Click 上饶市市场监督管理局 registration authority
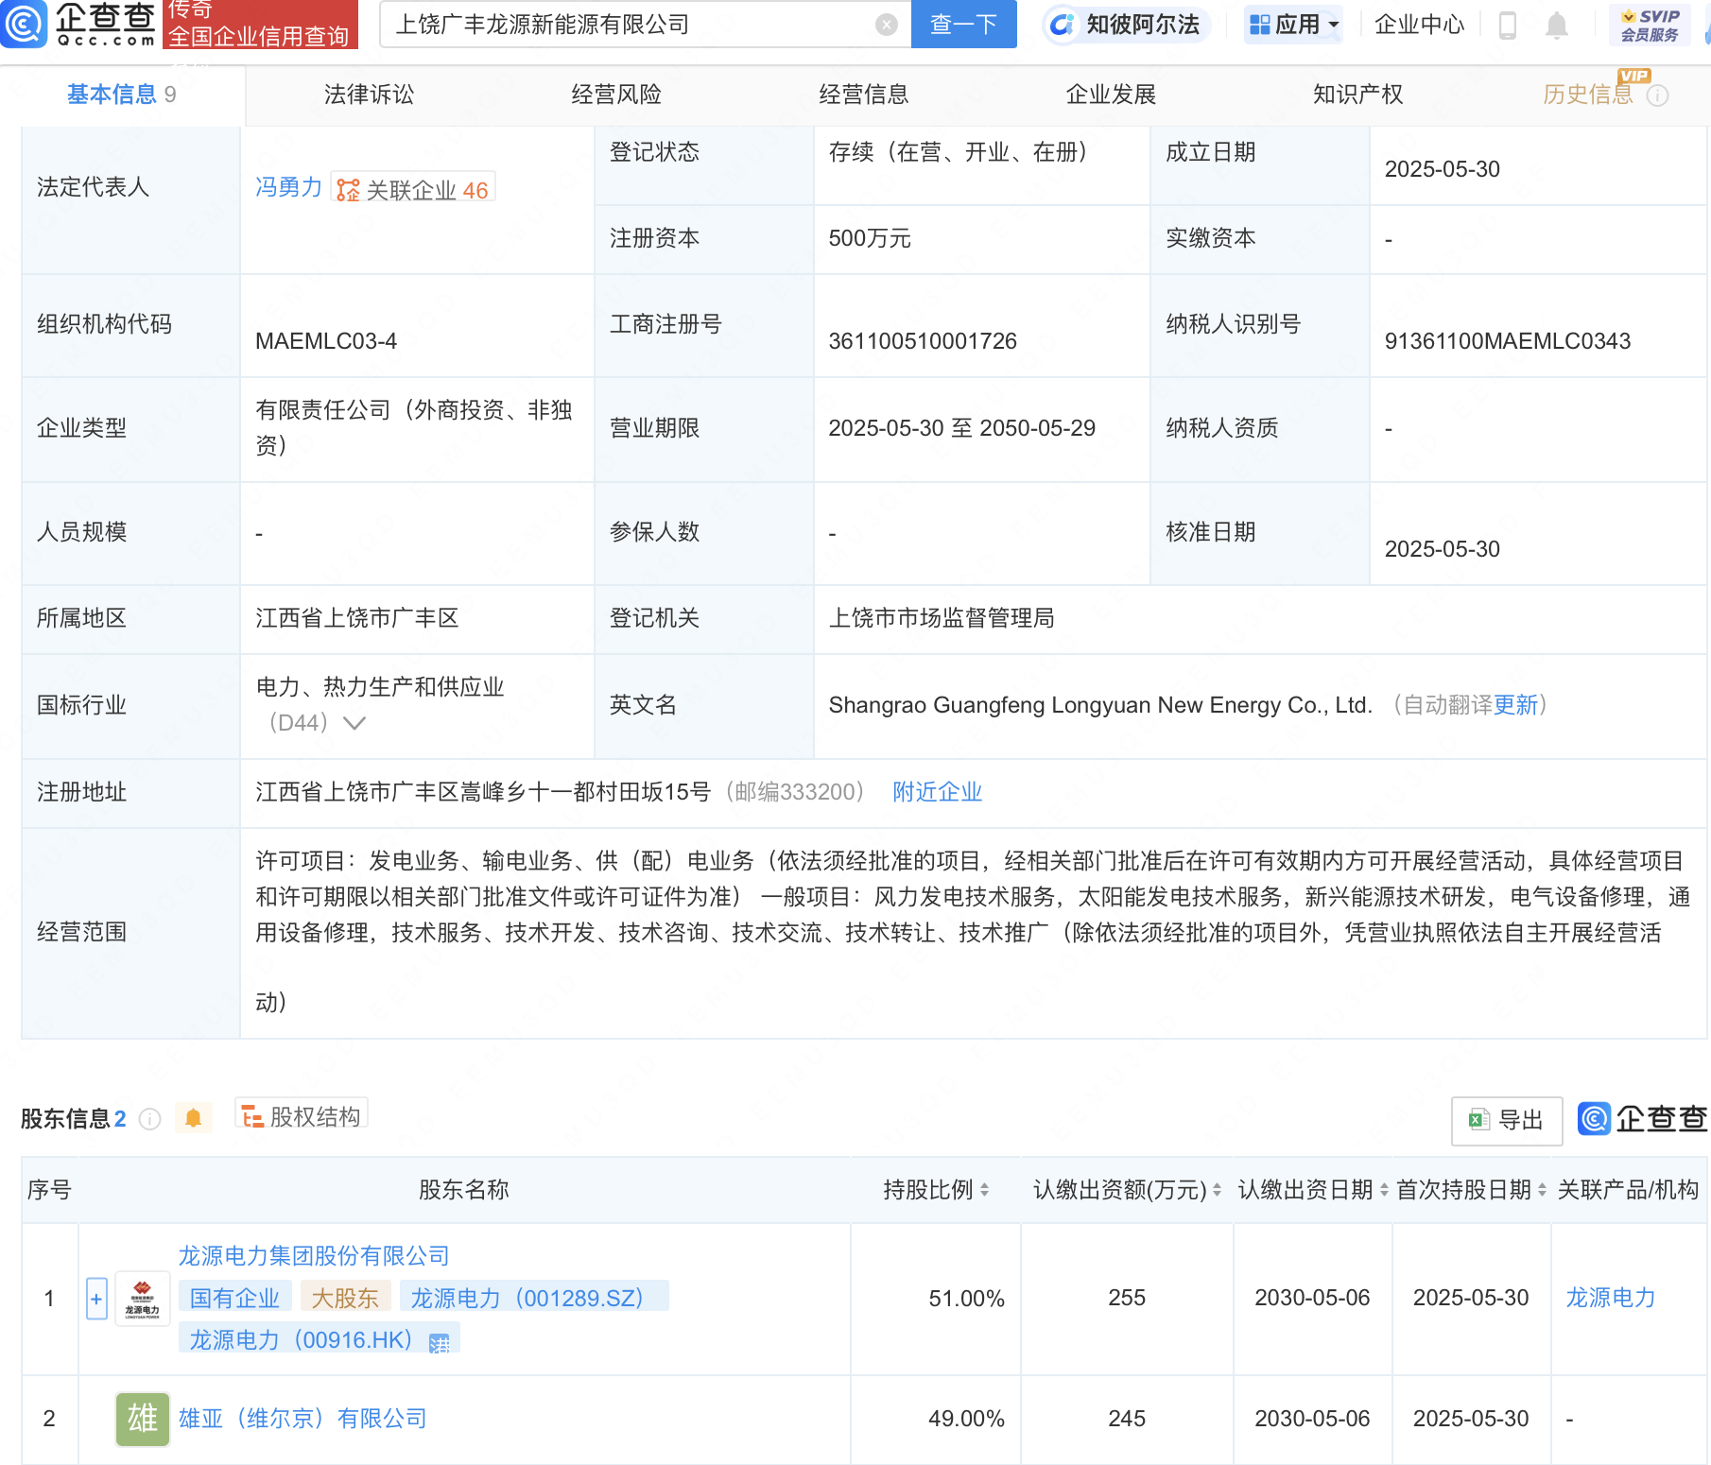 [x=942, y=618]
